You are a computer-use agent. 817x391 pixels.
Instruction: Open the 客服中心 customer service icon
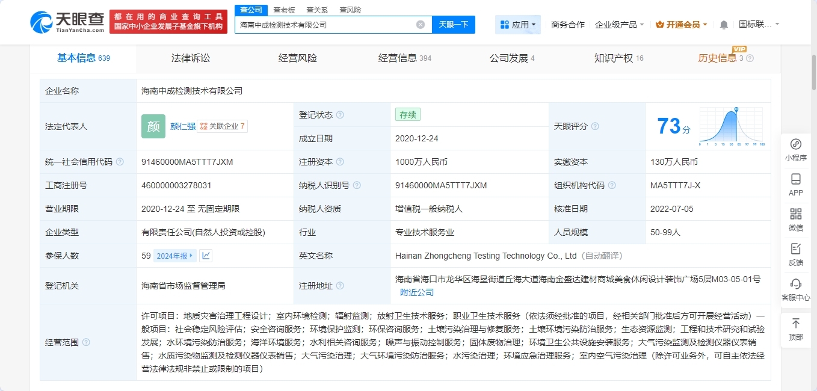click(795, 284)
